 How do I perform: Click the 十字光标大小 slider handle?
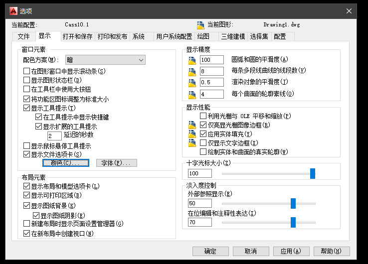click(x=313, y=173)
